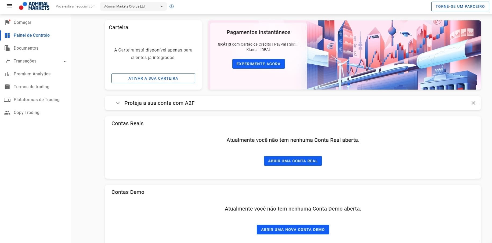Click the Contas Demo heading
Screen dimensions: 492x243
[128, 192]
